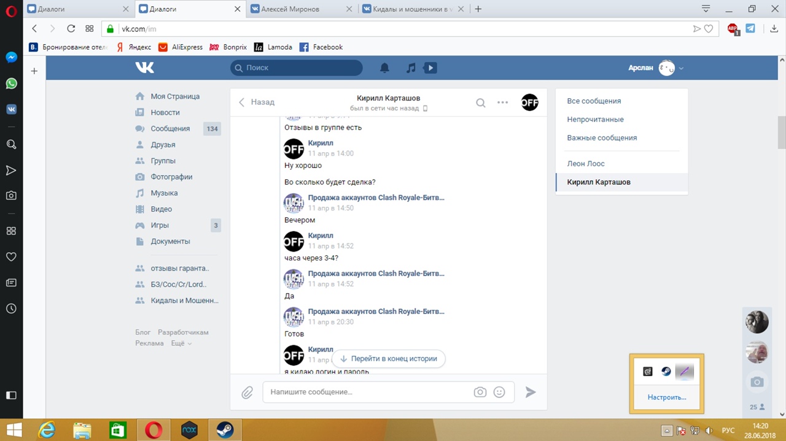786x441 pixels.
Task: Open Facebook Messenger in Opera sidebar
Action: click(x=11, y=57)
